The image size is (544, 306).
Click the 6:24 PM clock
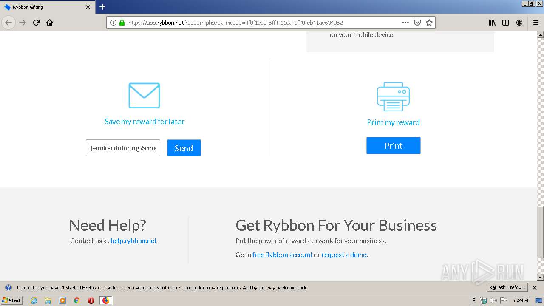pos(522,300)
